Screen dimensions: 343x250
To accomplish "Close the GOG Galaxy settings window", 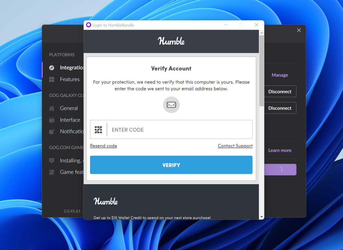I will tap(299, 30).
